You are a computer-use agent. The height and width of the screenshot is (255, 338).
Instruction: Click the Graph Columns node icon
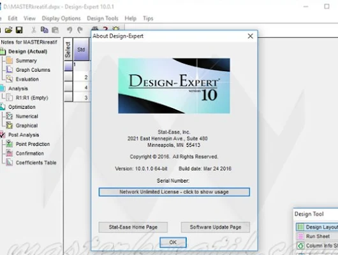(x=10, y=70)
